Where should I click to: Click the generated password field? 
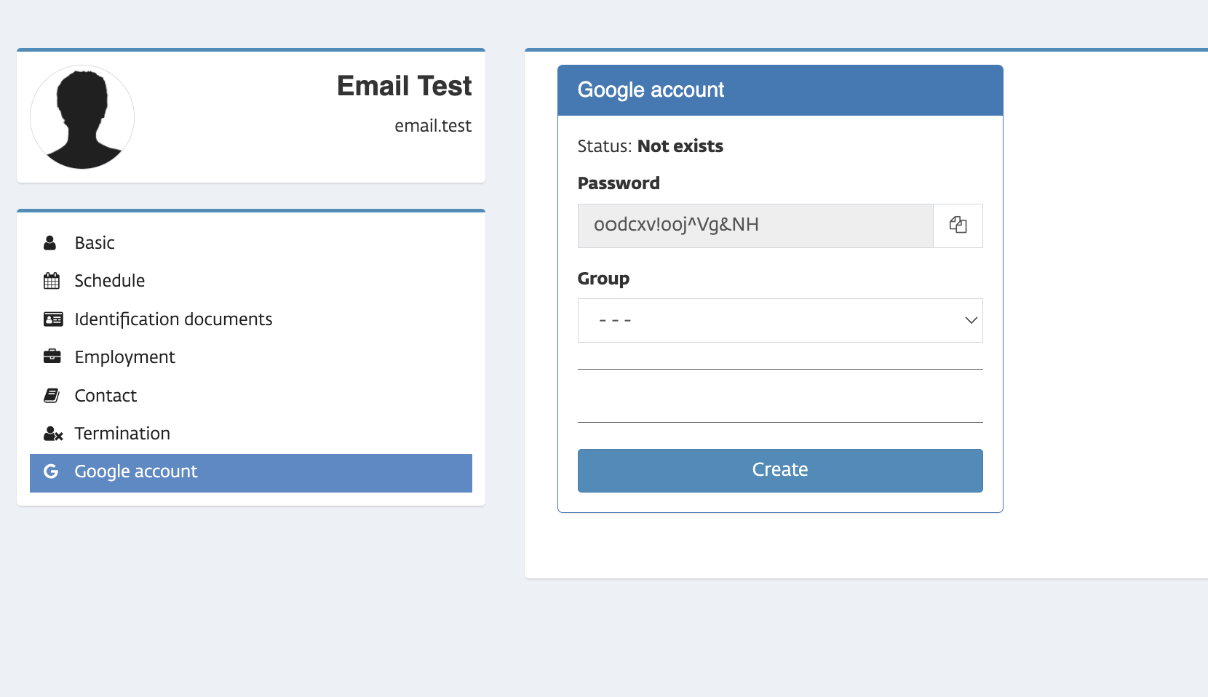[755, 226]
